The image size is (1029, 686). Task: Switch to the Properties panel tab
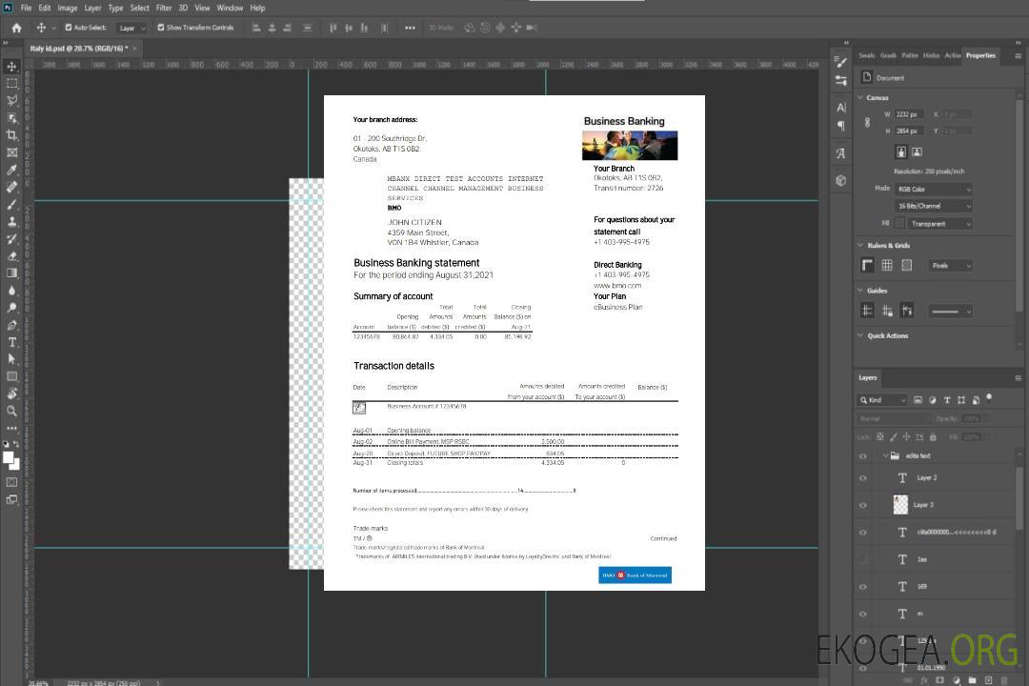(979, 55)
